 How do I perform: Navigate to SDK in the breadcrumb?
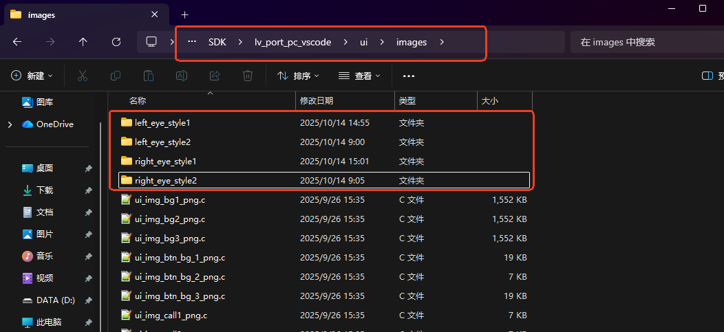tap(217, 42)
